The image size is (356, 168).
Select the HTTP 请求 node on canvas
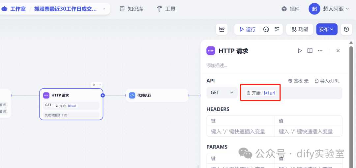[x=71, y=104]
